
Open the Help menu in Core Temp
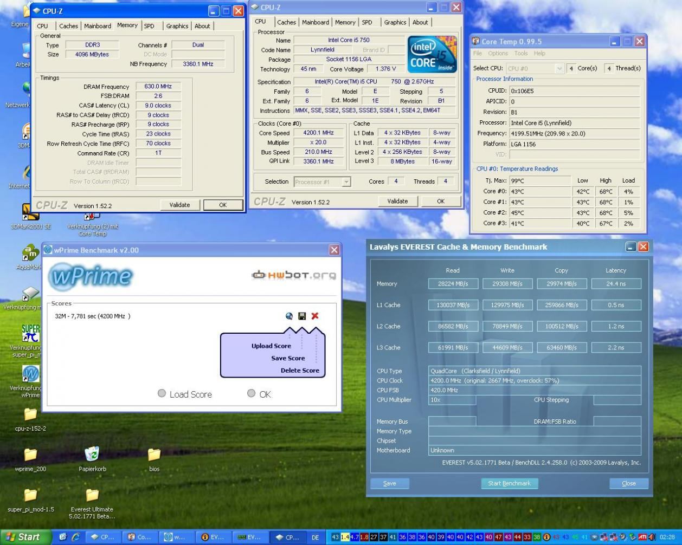click(x=539, y=53)
